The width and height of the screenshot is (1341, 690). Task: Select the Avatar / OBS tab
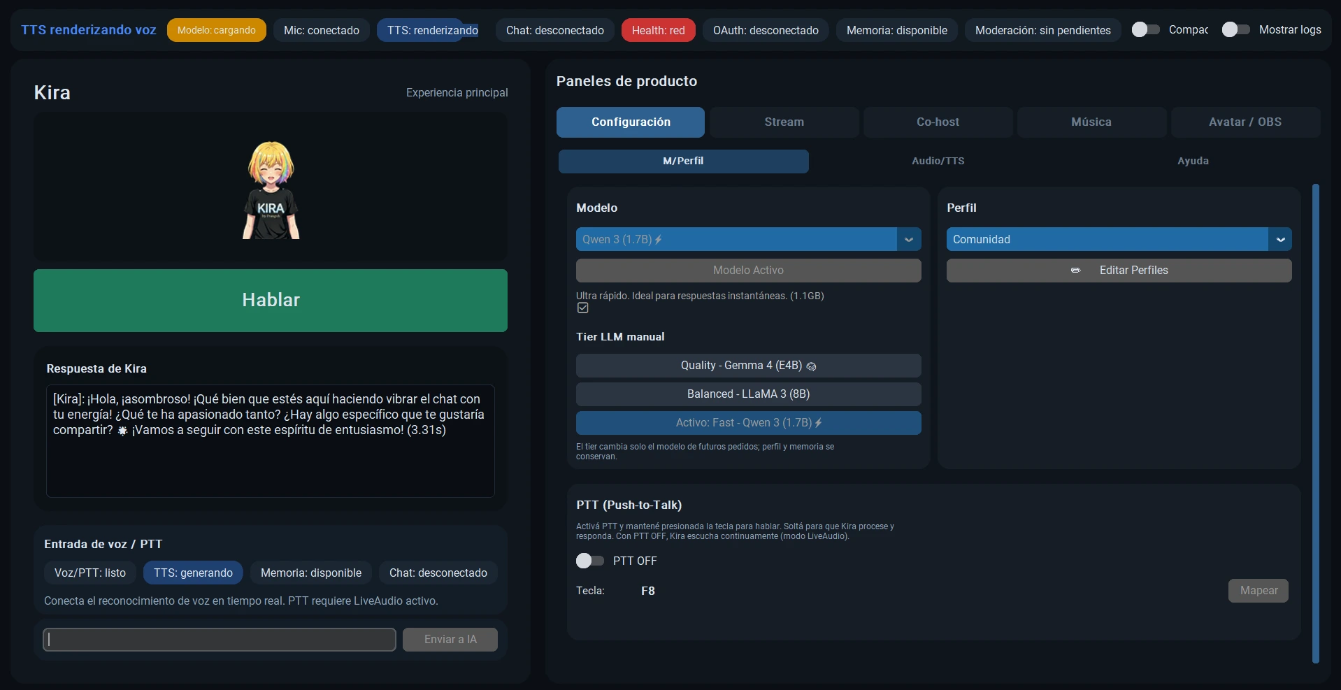[x=1245, y=122]
